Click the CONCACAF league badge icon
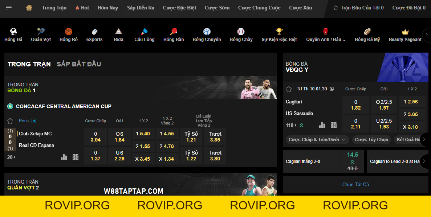The image size is (431, 217). point(10,106)
